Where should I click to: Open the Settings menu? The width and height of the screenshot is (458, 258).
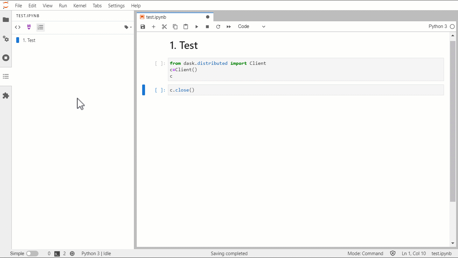pos(116,6)
